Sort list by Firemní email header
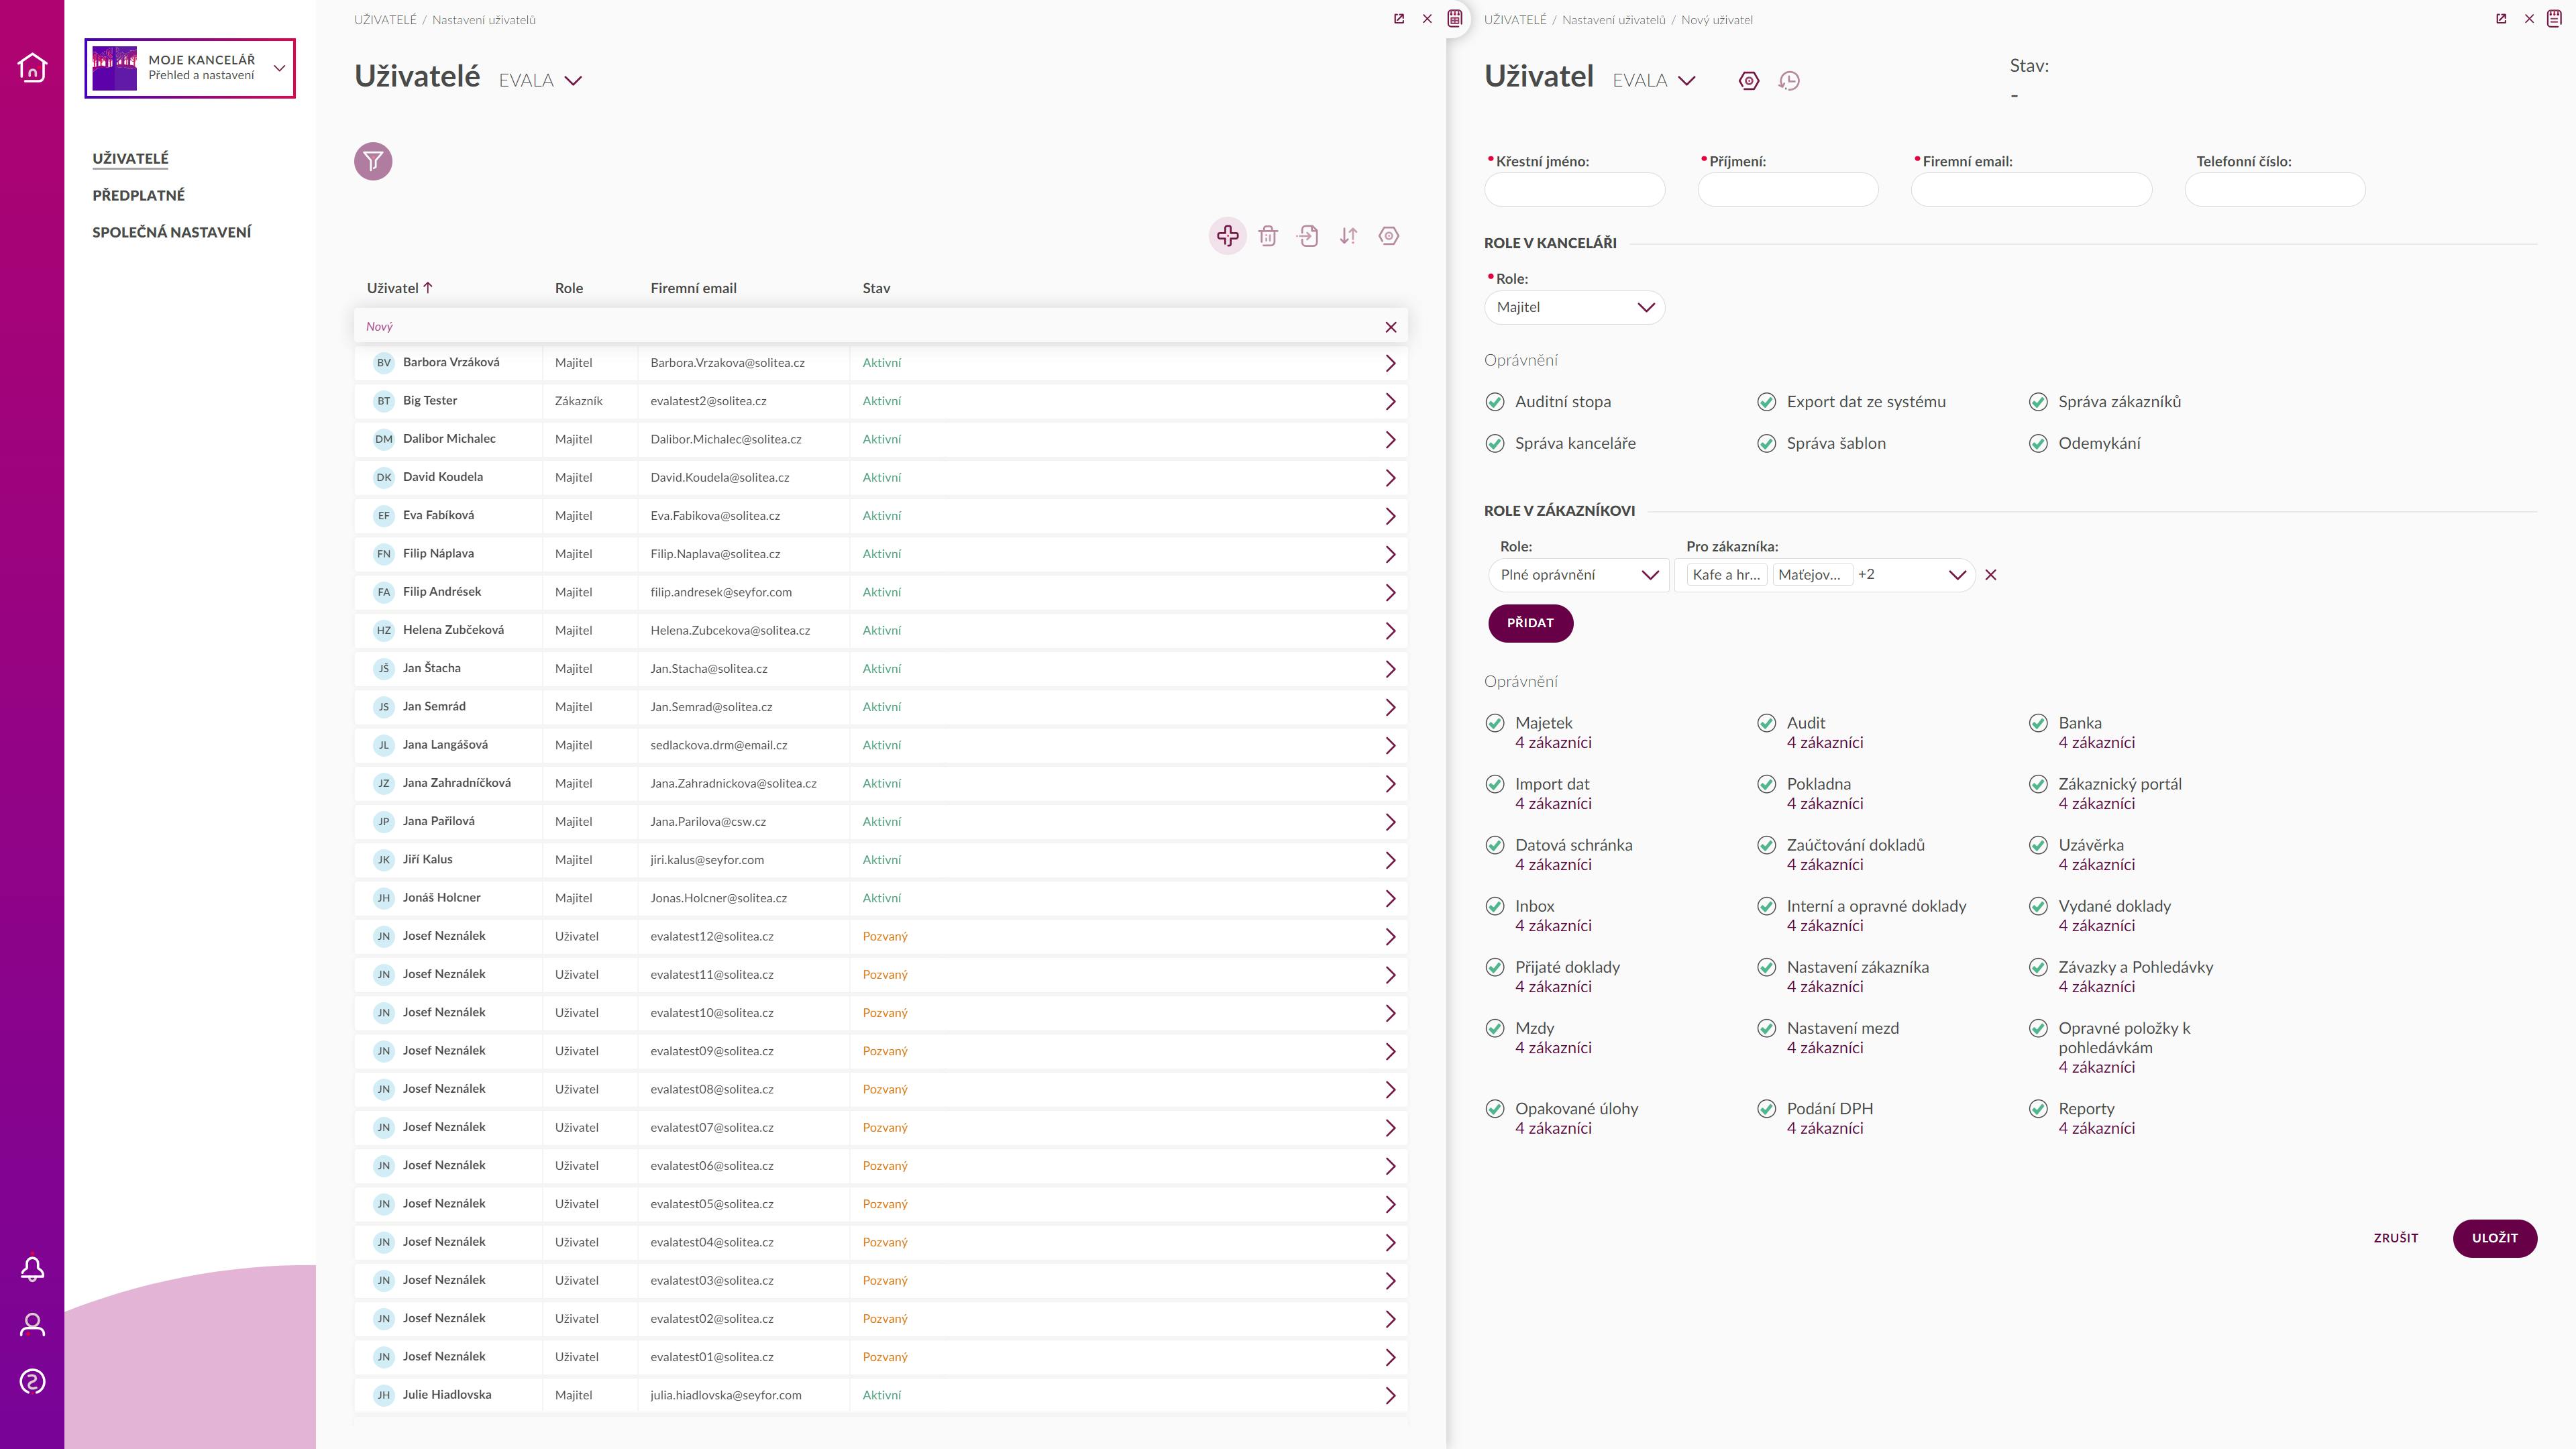 coord(693,288)
